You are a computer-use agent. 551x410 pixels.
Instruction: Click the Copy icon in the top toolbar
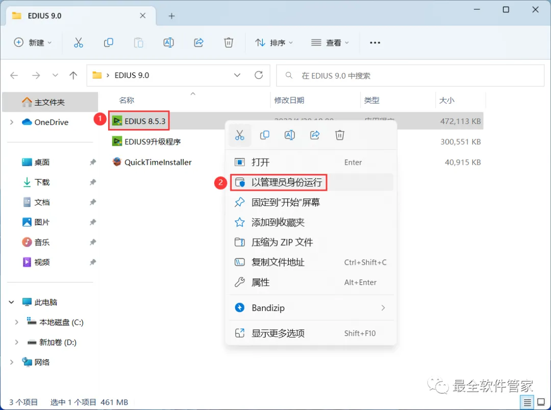click(x=109, y=42)
